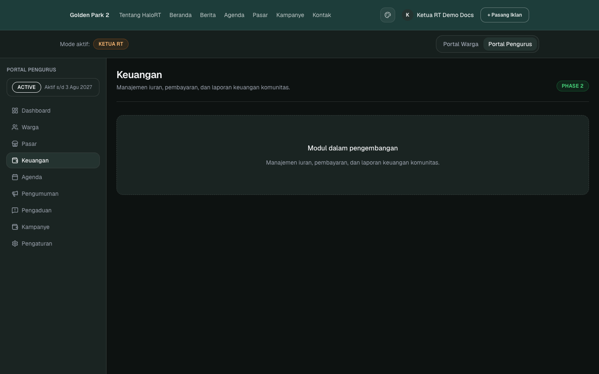
Task: Open the theme palette icon button
Action: pos(388,15)
